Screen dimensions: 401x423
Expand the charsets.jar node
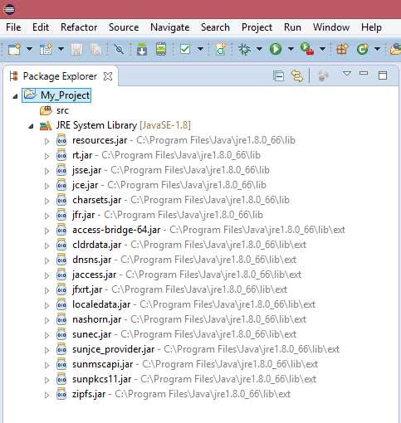46,201
